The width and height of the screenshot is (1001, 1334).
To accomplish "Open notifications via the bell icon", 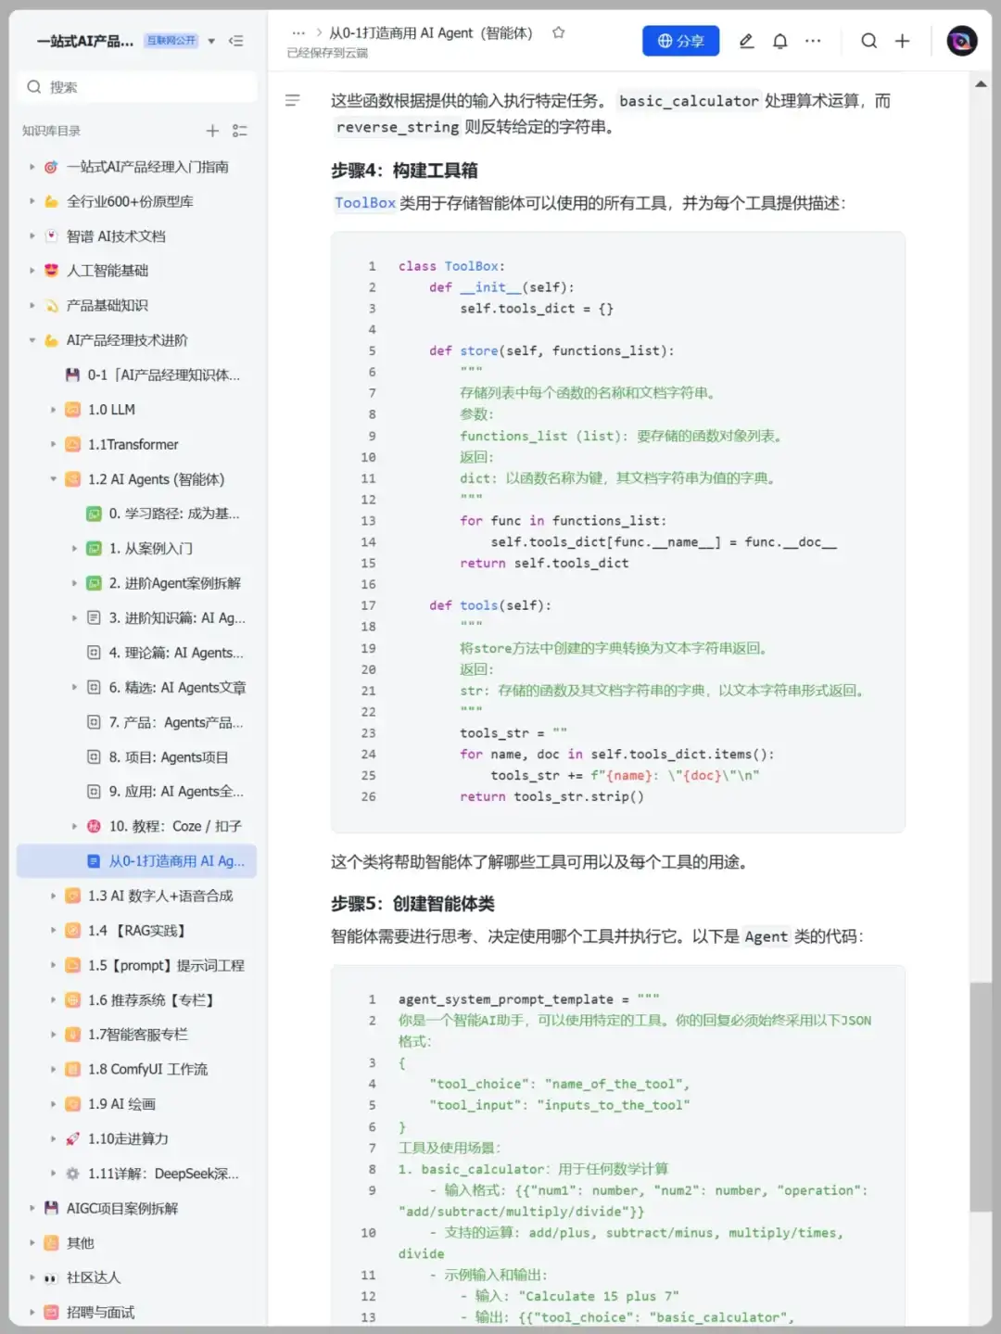I will [x=779, y=41].
